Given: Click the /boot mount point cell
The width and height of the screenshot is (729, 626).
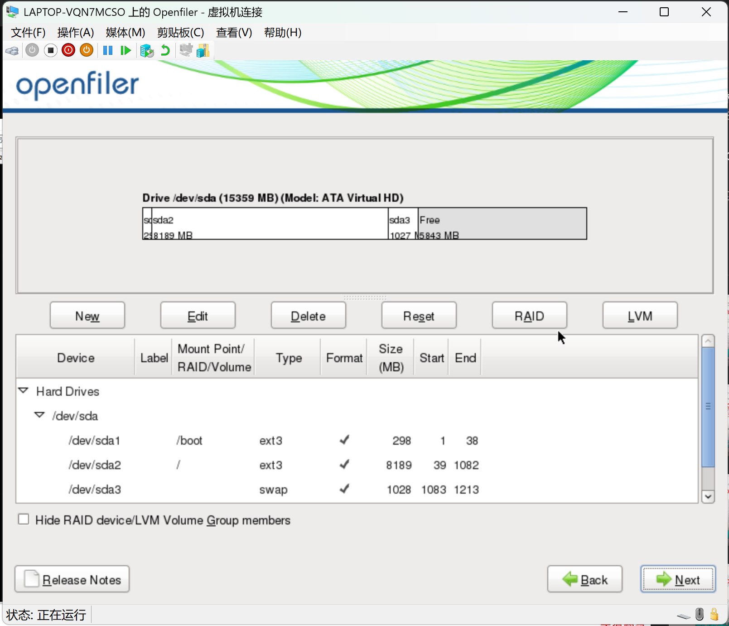Looking at the screenshot, I should point(189,441).
